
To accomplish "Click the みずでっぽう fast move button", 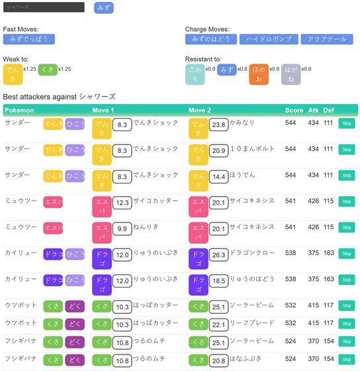I will 29,39.
